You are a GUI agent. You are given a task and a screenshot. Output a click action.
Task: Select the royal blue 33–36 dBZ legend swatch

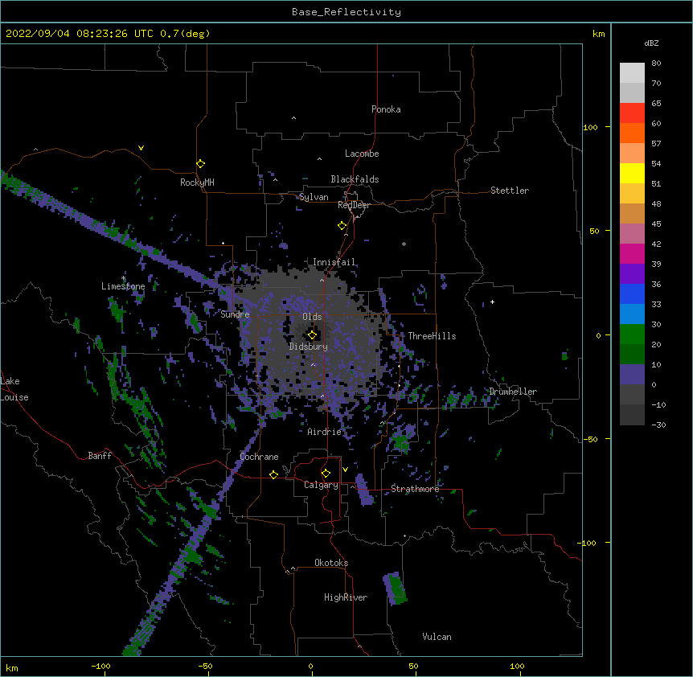coord(632,293)
